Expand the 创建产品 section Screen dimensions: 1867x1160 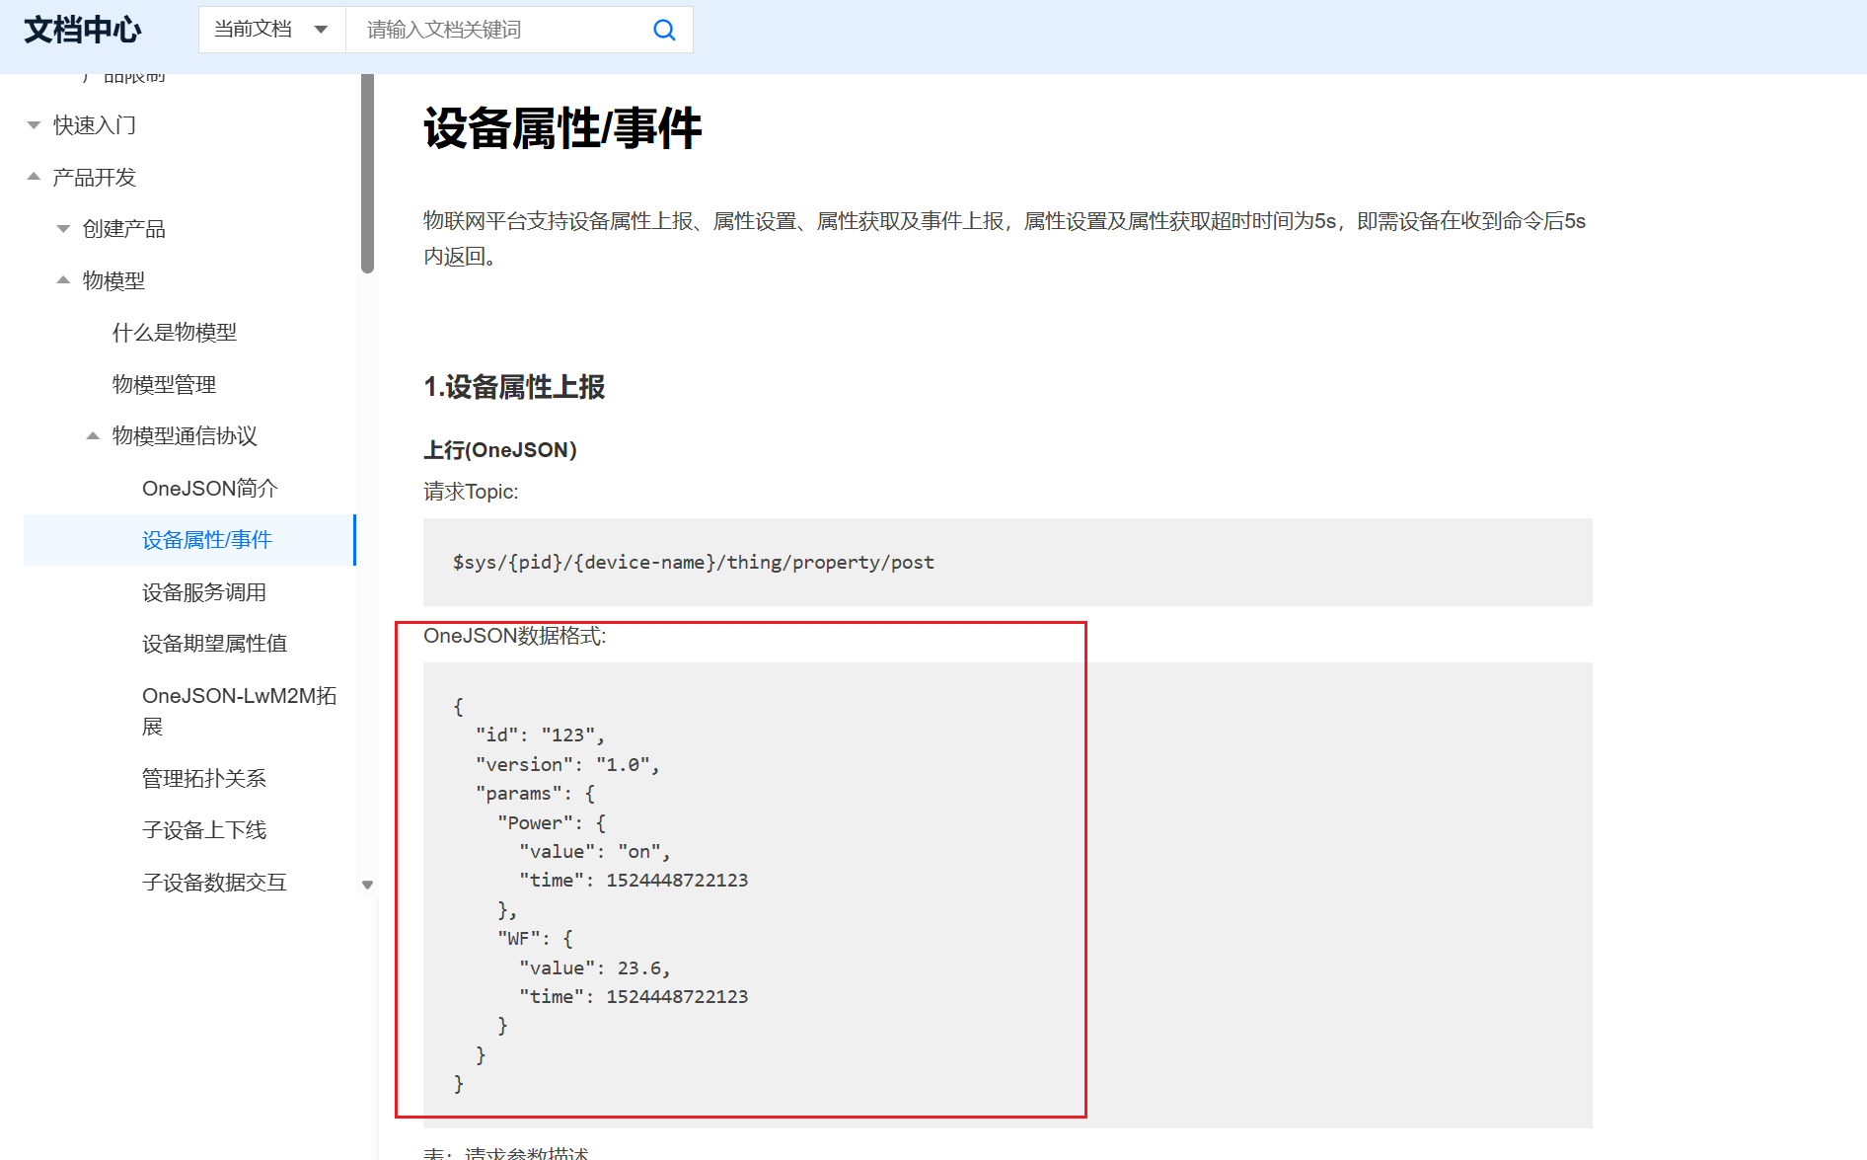click(63, 228)
